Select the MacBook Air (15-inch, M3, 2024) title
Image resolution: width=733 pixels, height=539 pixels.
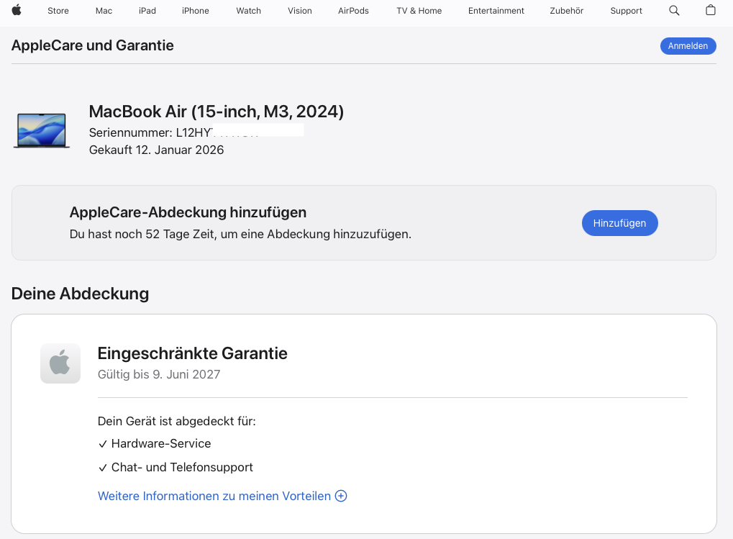pyautogui.click(x=217, y=112)
